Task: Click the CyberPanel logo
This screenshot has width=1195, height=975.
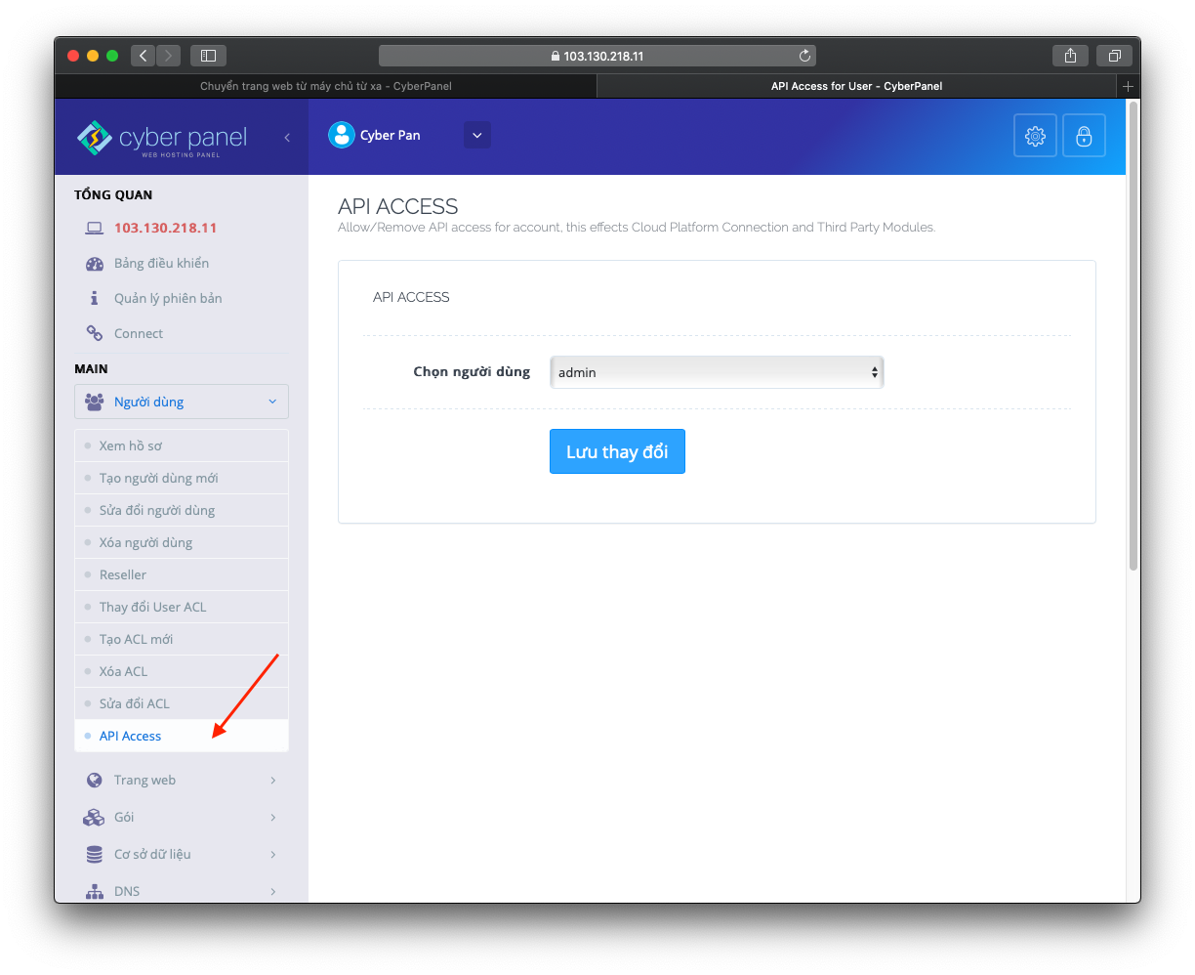Action: 162,139
